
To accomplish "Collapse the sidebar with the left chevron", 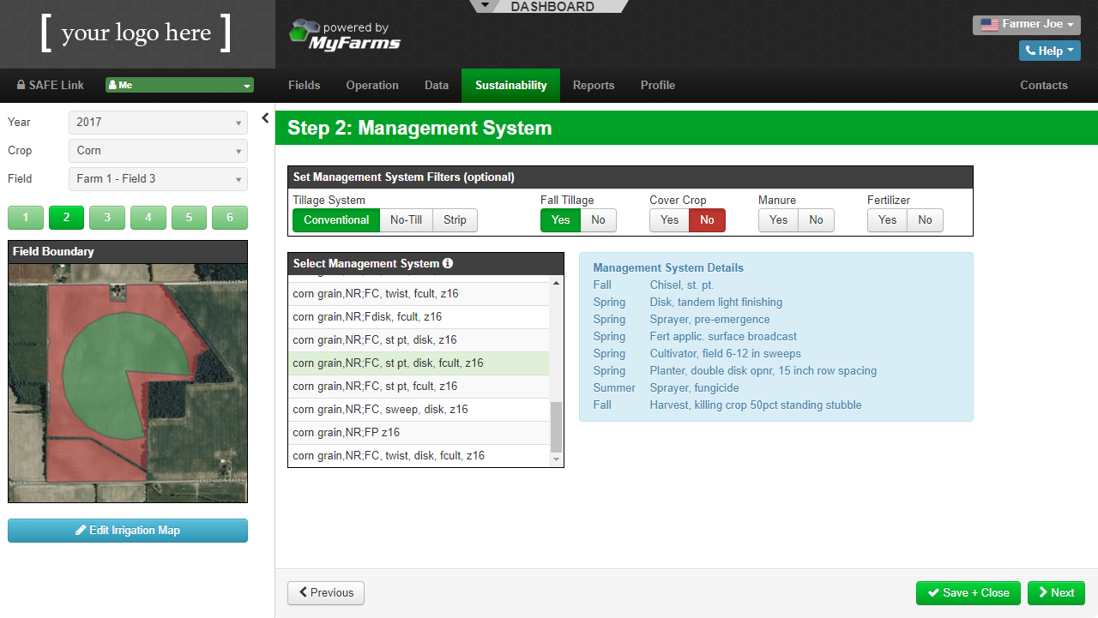I will click(x=265, y=118).
